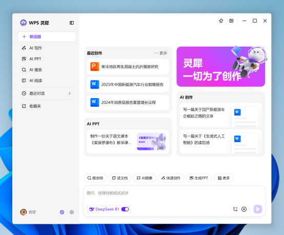Click the screenshot capture icon in the input box

(x=235, y=209)
